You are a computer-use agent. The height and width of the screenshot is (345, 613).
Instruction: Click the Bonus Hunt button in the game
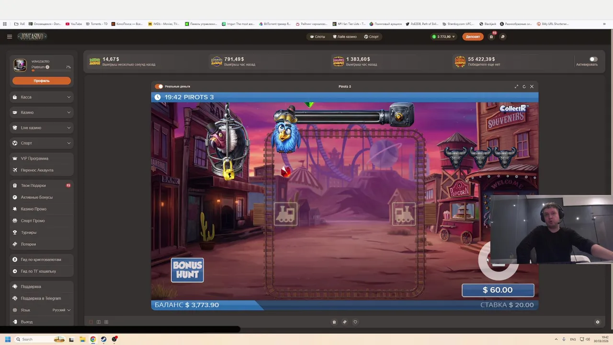(x=187, y=270)
